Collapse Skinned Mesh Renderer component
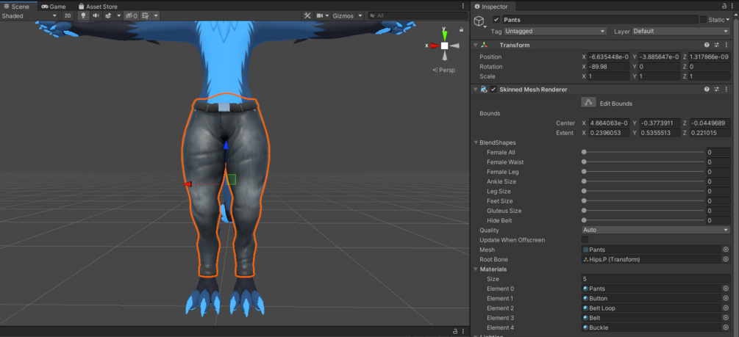739x337 pixels. (x=475, y=90)
